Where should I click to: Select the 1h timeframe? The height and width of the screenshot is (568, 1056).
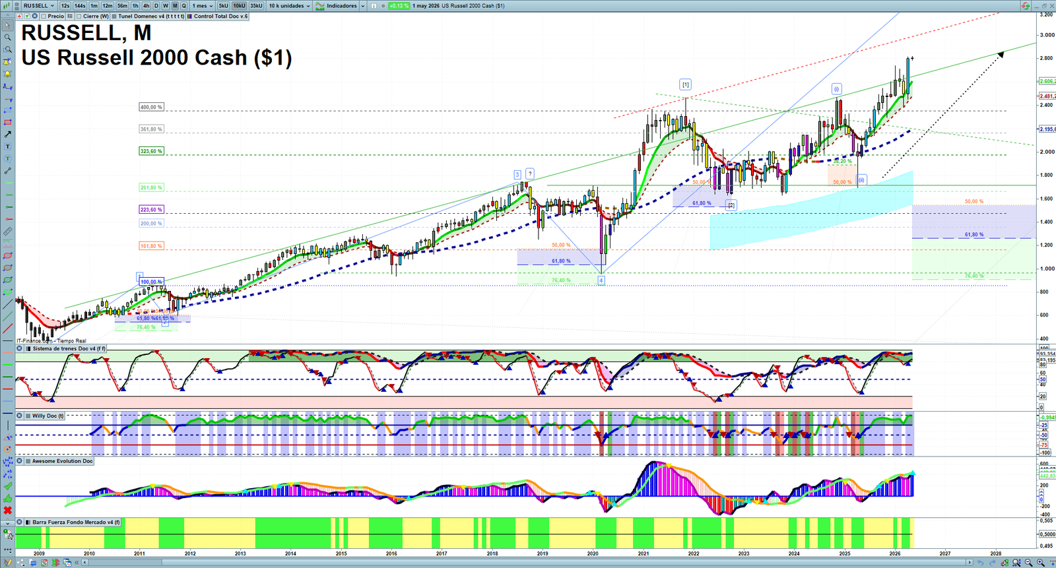point(135,6)
